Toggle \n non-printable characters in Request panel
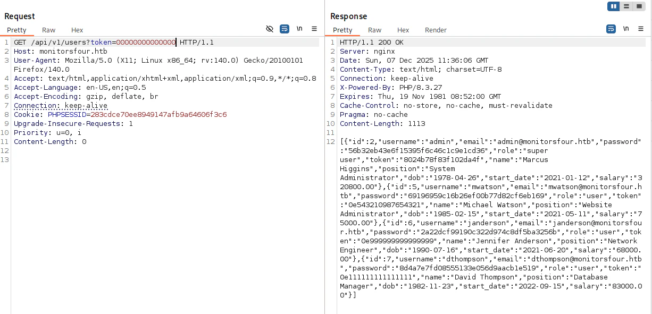 tap(299, 29)
